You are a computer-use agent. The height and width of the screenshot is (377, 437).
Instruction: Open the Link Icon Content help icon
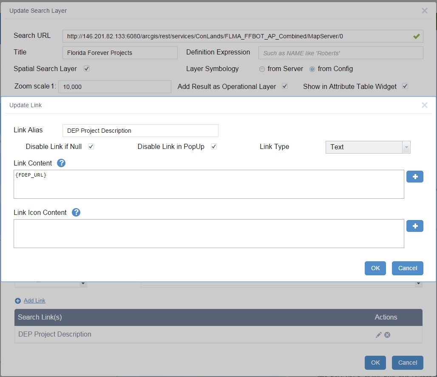coord(76,212)
